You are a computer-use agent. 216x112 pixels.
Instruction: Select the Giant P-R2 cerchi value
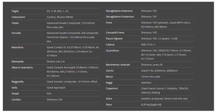tap(159, 71)
